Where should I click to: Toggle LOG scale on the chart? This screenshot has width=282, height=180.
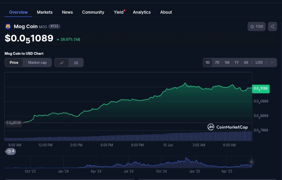click(259, 63)
